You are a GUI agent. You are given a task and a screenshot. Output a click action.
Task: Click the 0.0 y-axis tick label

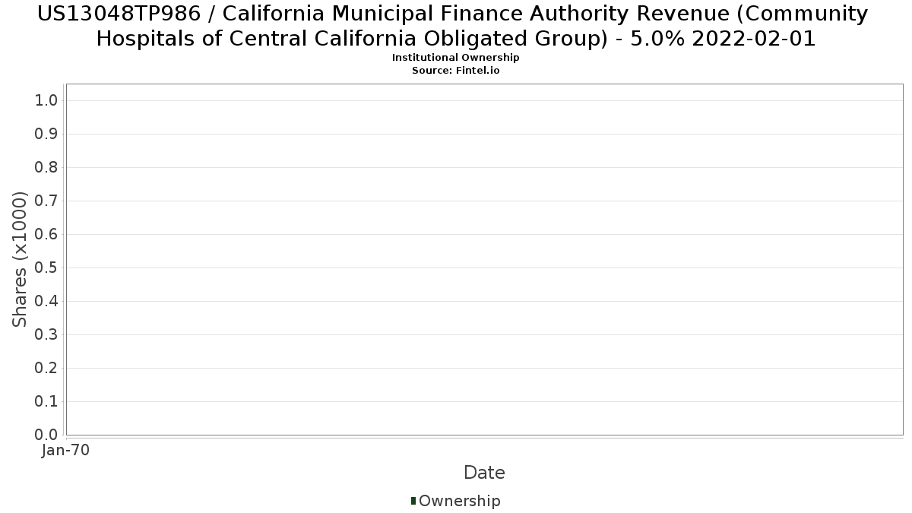(46, 435)
